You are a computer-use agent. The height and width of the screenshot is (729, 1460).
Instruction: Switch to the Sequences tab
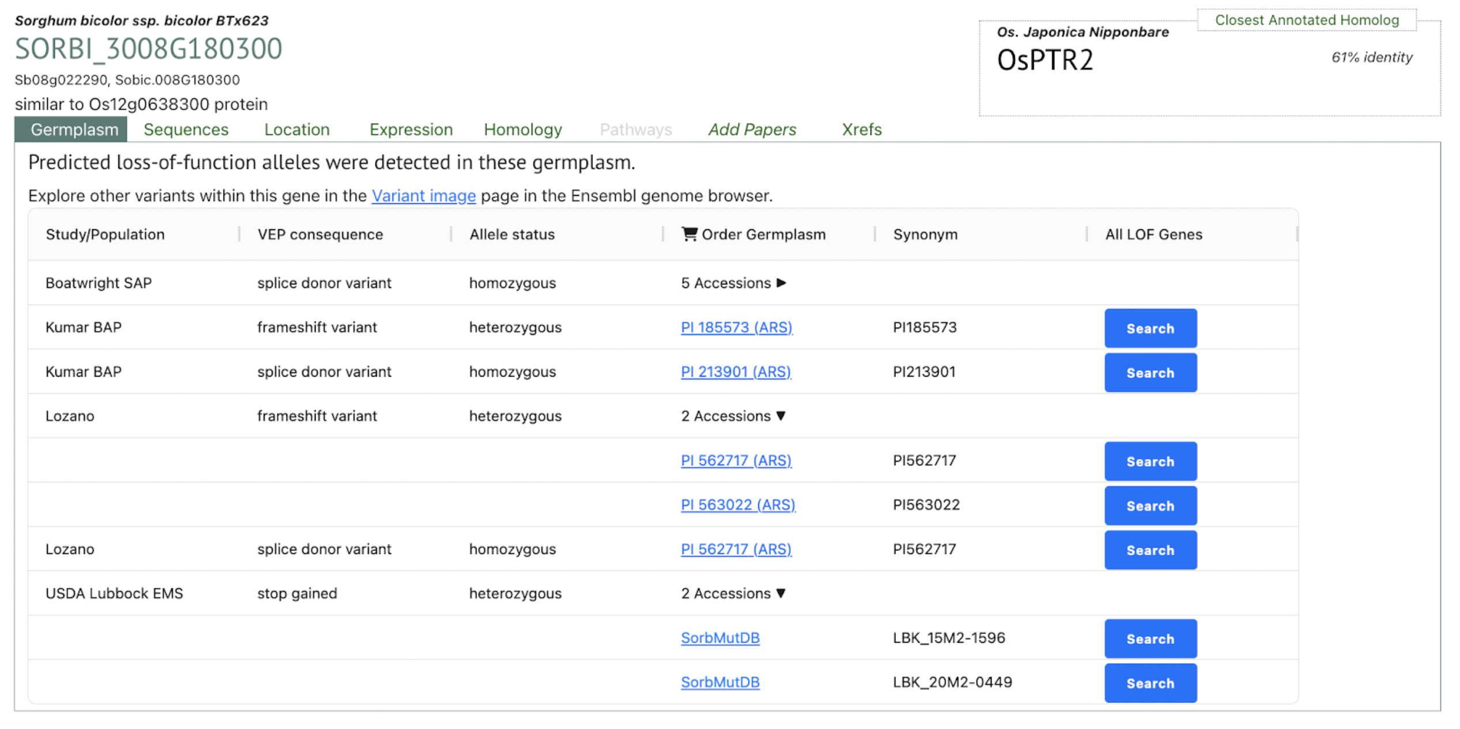pyautogui.click(x=186, y=130)
